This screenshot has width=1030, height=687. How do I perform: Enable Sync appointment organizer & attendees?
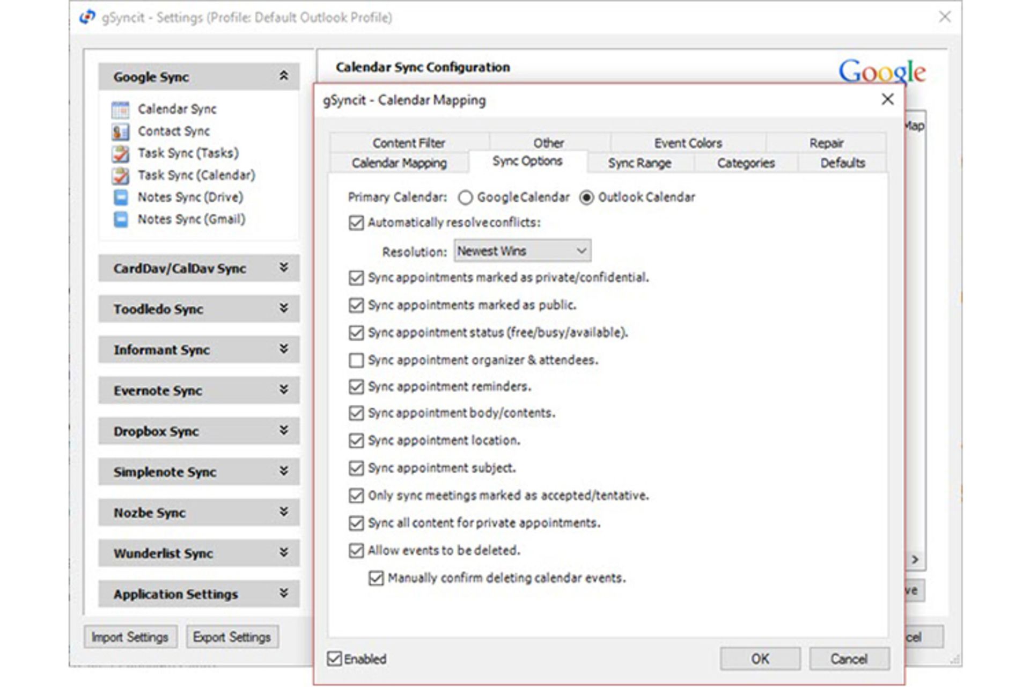pos(356,360)
